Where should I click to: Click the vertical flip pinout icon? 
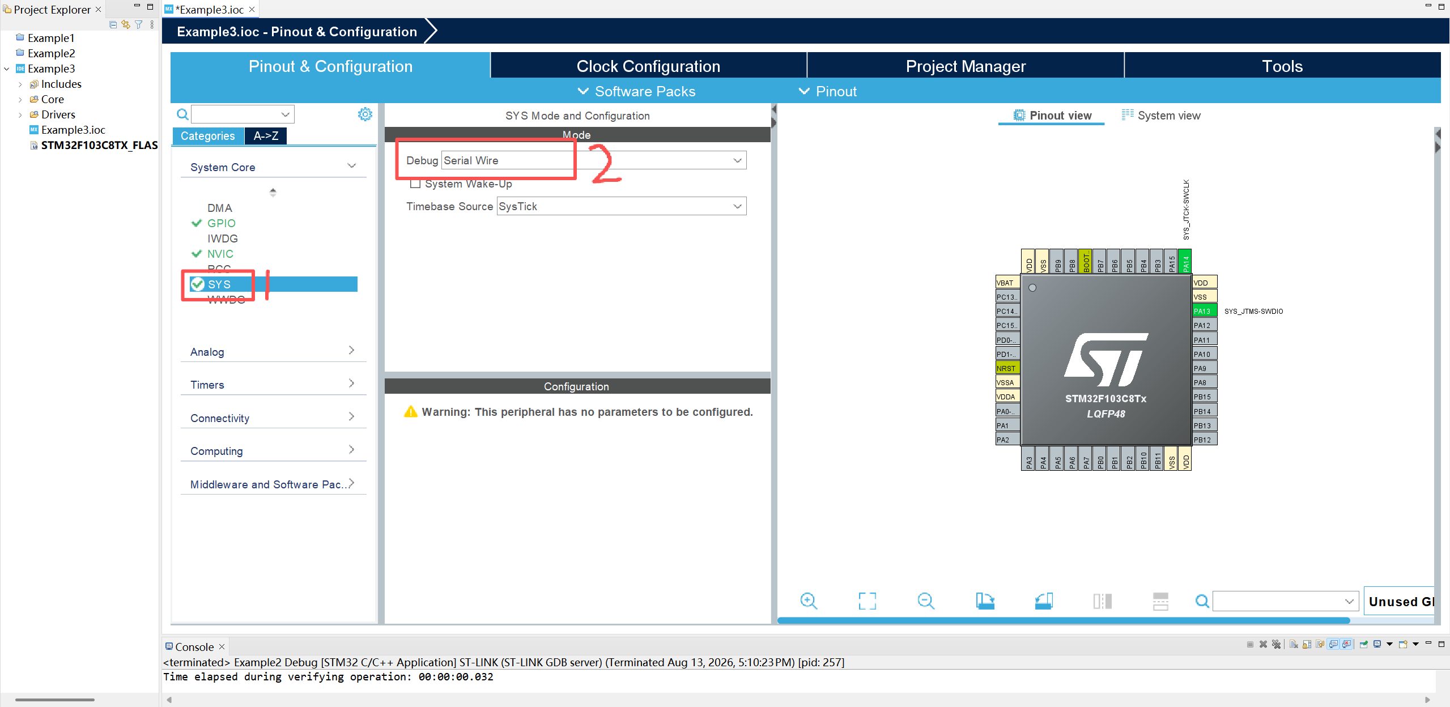[x=1103, y=601]
